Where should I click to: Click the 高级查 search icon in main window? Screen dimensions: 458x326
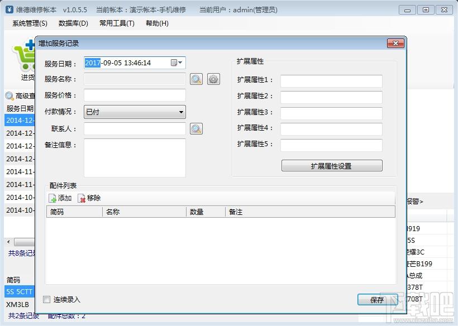click(9, 96)
